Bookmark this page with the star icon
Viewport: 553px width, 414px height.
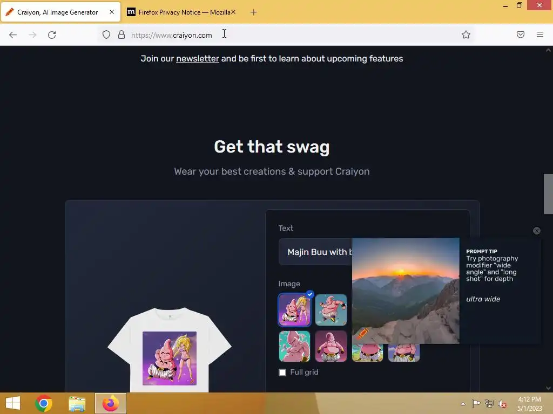[466, 34]
